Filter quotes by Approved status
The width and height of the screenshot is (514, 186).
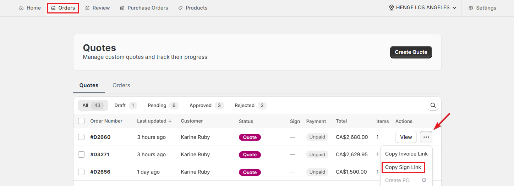coord(207,106)
